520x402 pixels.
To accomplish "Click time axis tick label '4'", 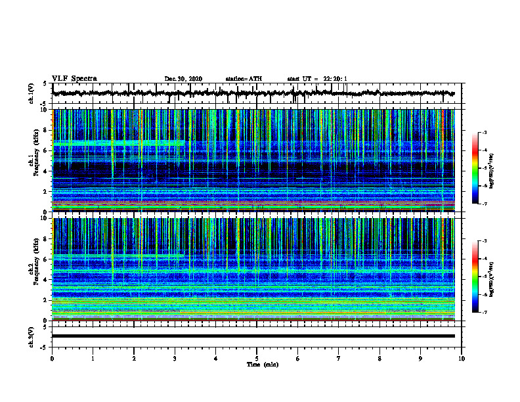I will (216, 359).
